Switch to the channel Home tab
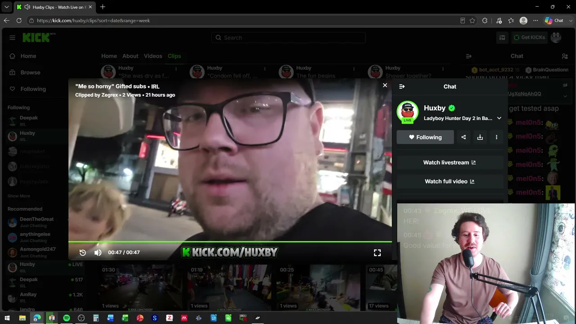 (x=109, y=56)
